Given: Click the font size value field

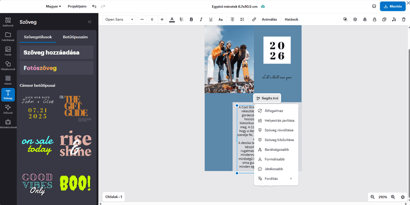Looking at the screenshot, I should (152, 19).
